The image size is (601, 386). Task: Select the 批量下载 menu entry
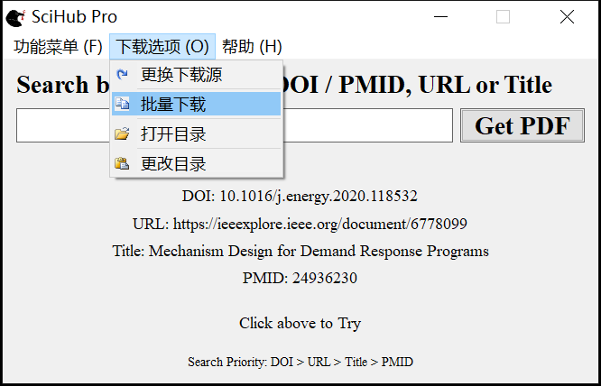(196, 104)
